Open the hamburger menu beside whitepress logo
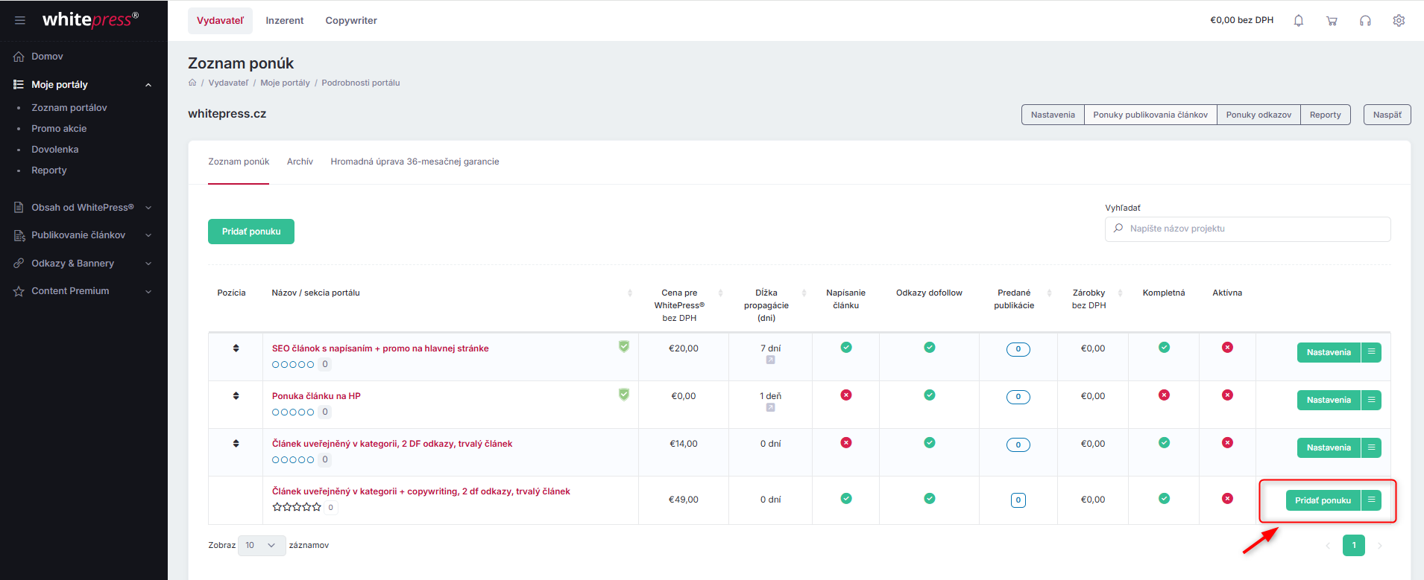Image resolution: width=1424 pixels, height=580 pixels. pyautogui.click(x=20, y=20)
